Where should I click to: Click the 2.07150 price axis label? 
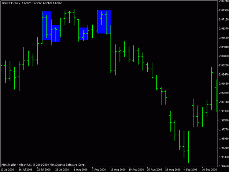pyautogui.click(x=224, y=19)
